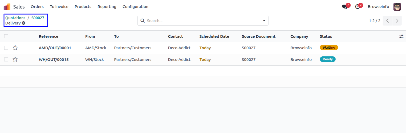Check the select-all header checkbox
406x133 pixels.
click(x=6, y=36)
